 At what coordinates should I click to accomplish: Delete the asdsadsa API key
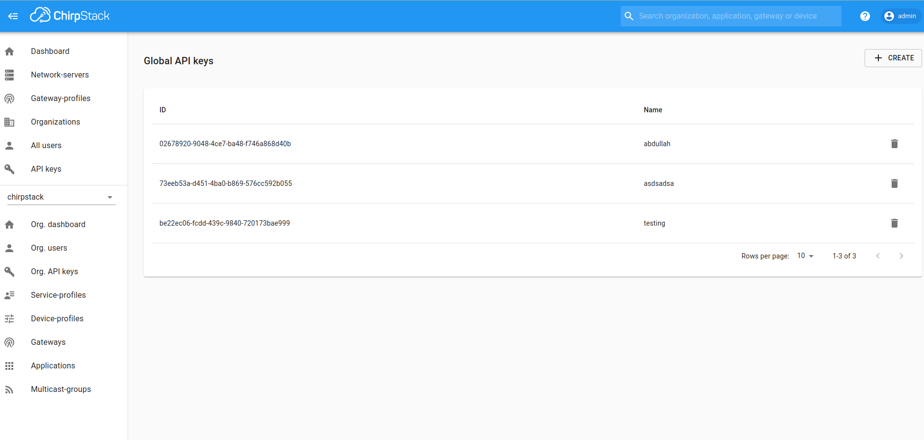pyautogui.click(x=894, y=183)
